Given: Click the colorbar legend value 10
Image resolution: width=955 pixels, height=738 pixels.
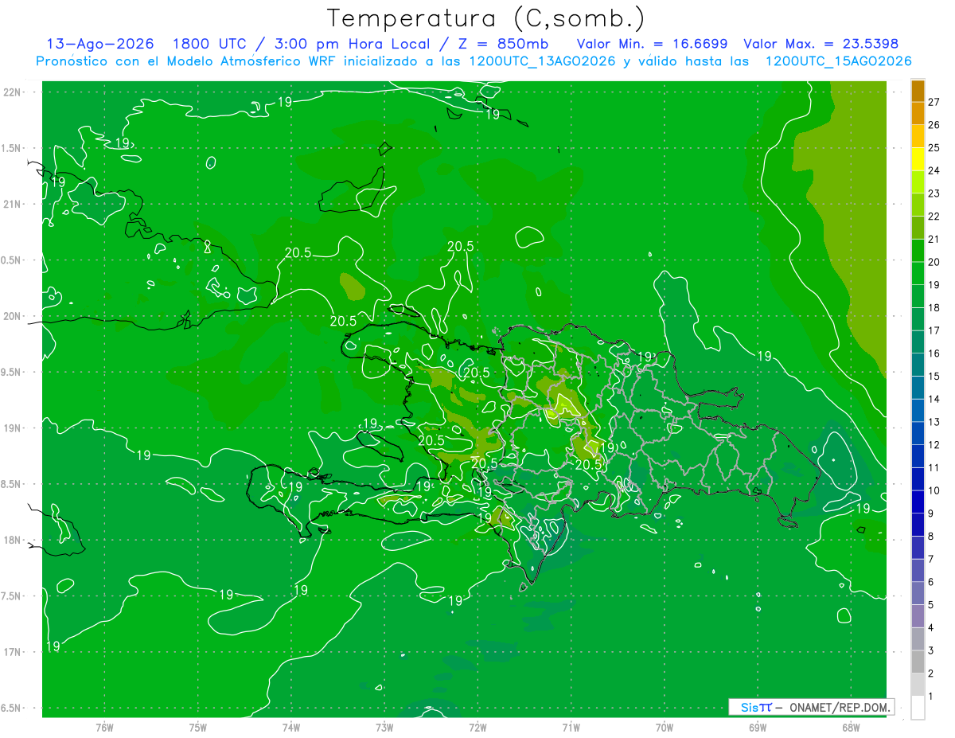Looking at the screenshot, I should tap(934, 490).
